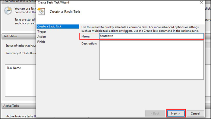Focus the empty Description text box
Screen dimensions: 211x119
tap(151, 60)
